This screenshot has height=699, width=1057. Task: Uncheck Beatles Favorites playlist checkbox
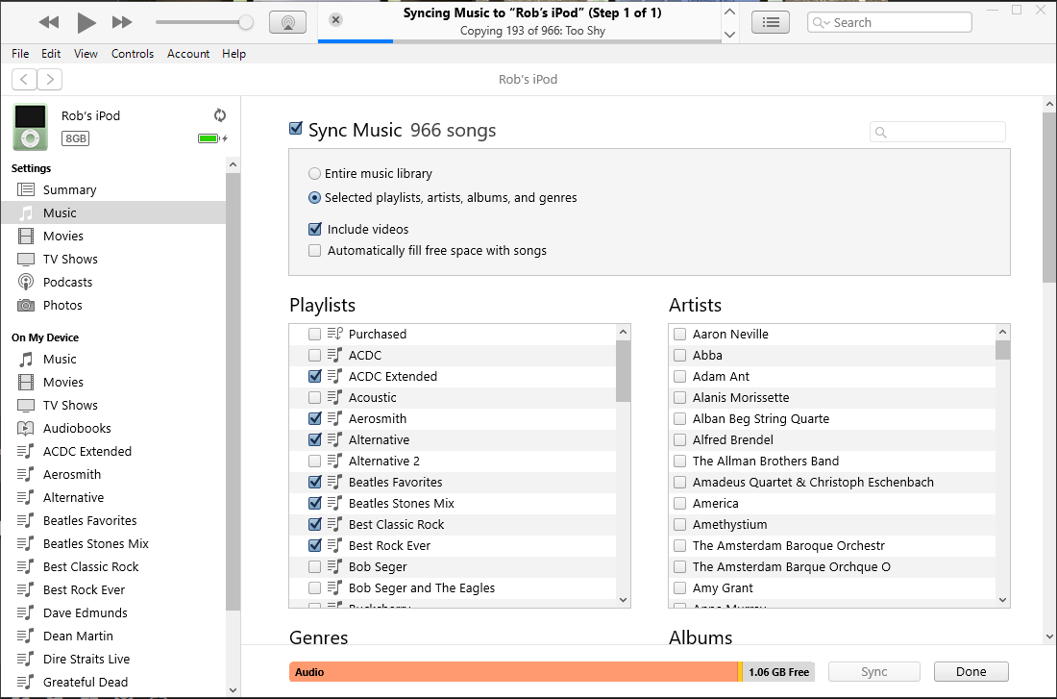[x=315, y=482]
